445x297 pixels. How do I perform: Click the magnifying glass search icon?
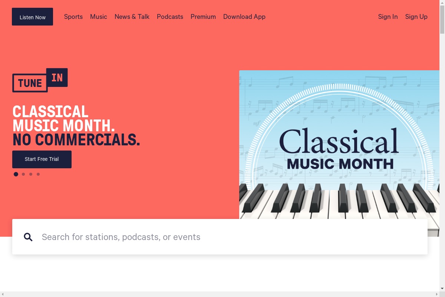point(28,237)
